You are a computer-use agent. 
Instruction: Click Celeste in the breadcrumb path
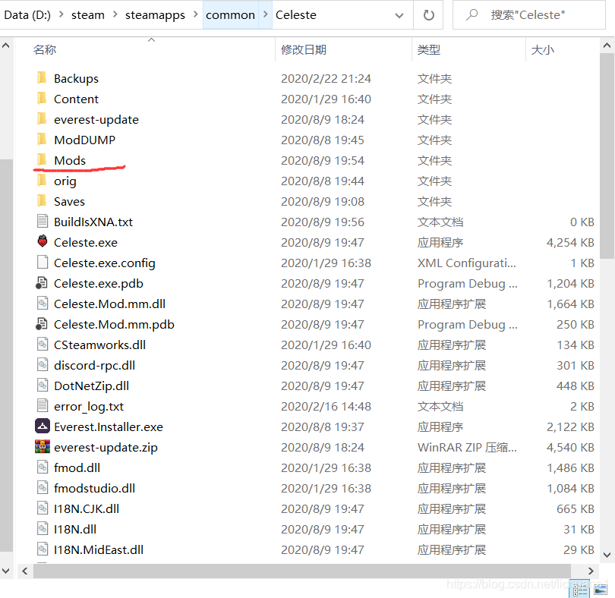coord(296,15)
